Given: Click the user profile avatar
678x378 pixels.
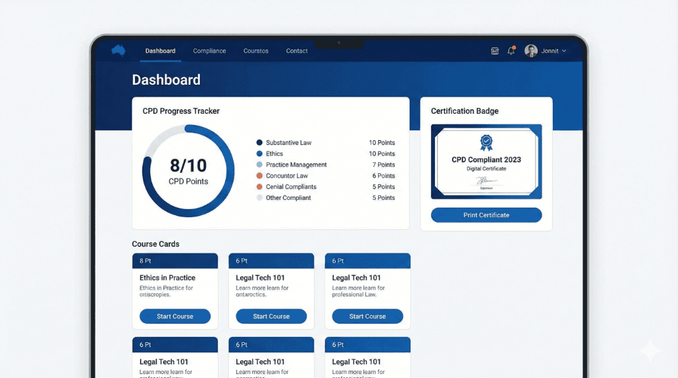Looking at the screenshot, I should click(531, 51).
